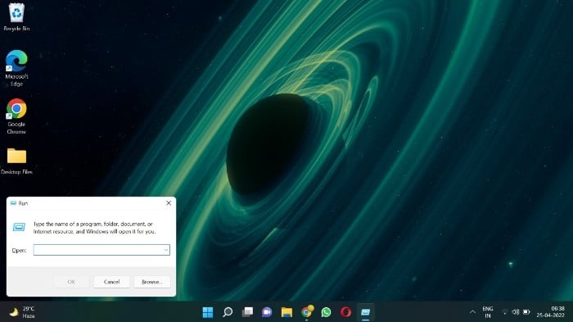Select the Google Chrome desktop shortcut
Viewport: 573px width, 322px height.
[x=16, y=116]
